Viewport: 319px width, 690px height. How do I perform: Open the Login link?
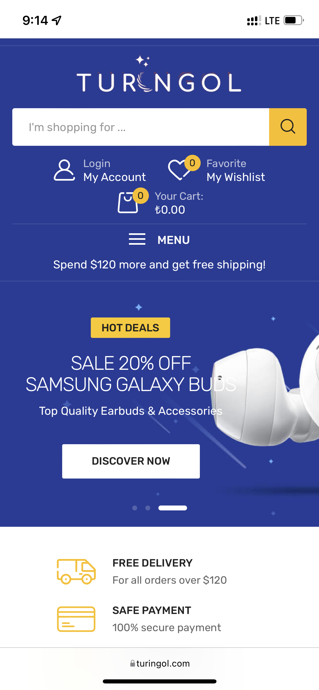(x=97, y=164)
